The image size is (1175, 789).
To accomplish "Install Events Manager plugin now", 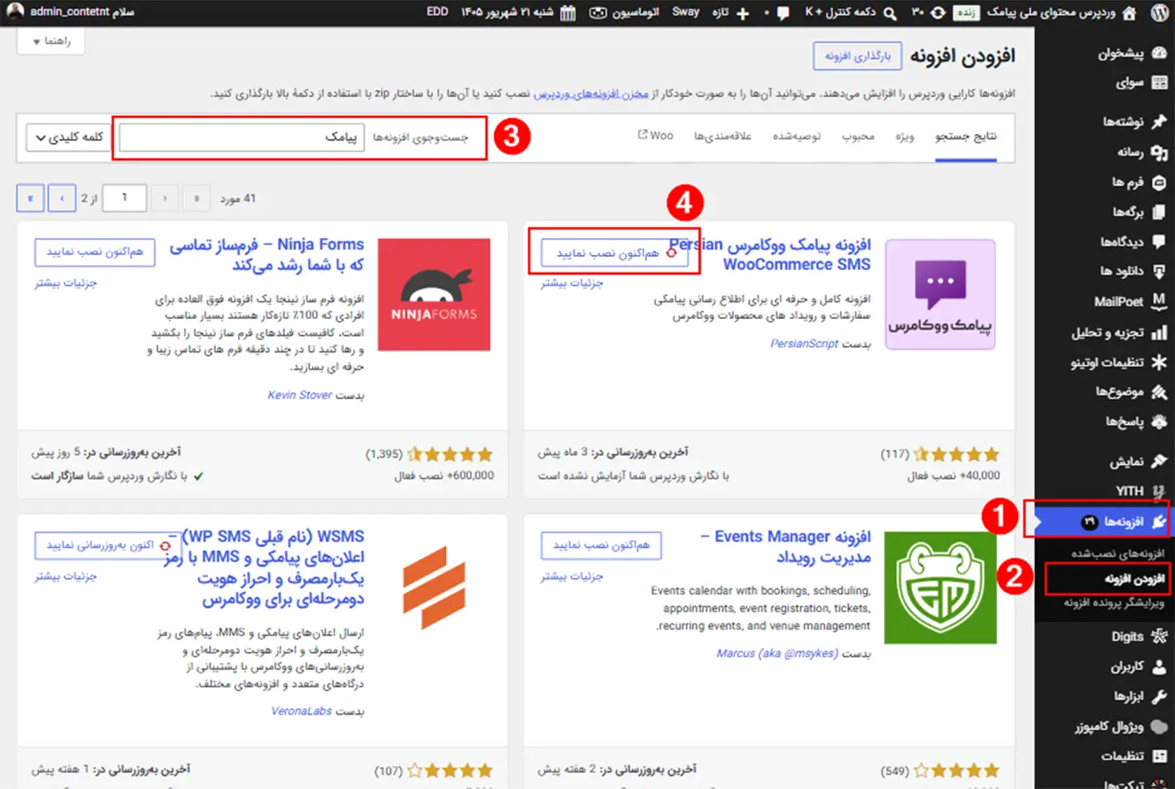I will (601, 545).
